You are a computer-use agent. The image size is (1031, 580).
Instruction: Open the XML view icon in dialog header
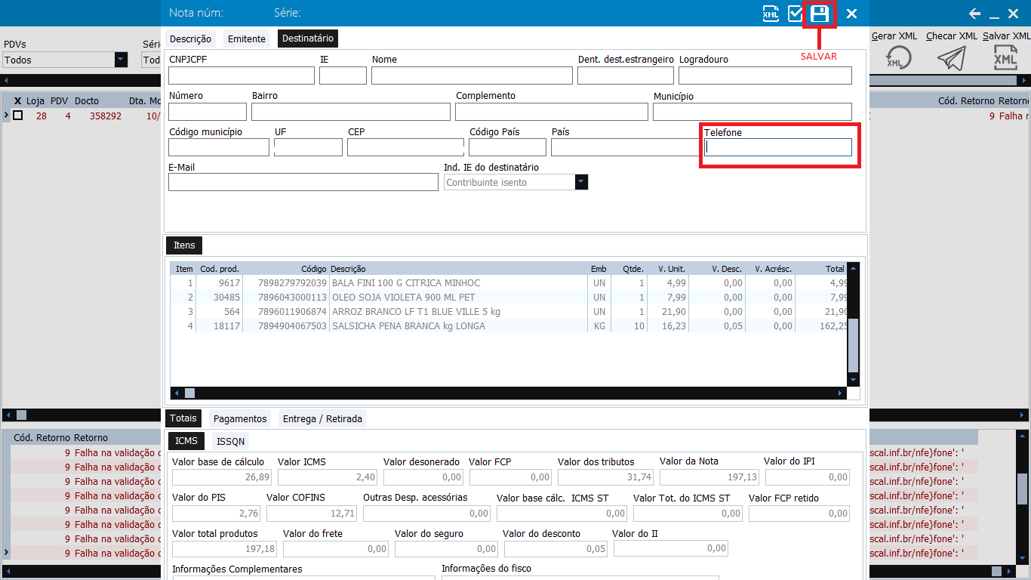click(x=771, y=14)
